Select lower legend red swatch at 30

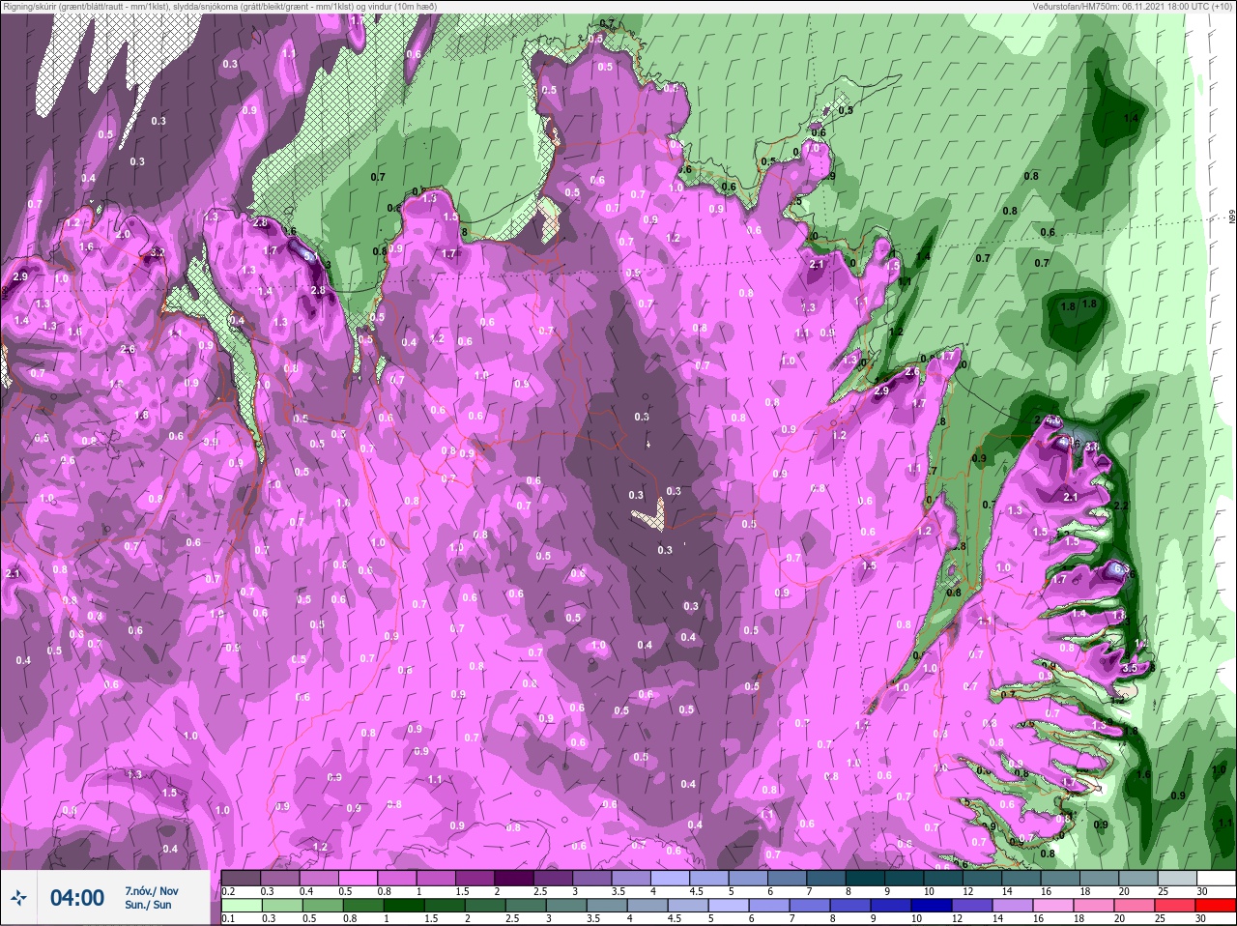pyautogui.click(x=1216, y=906)
